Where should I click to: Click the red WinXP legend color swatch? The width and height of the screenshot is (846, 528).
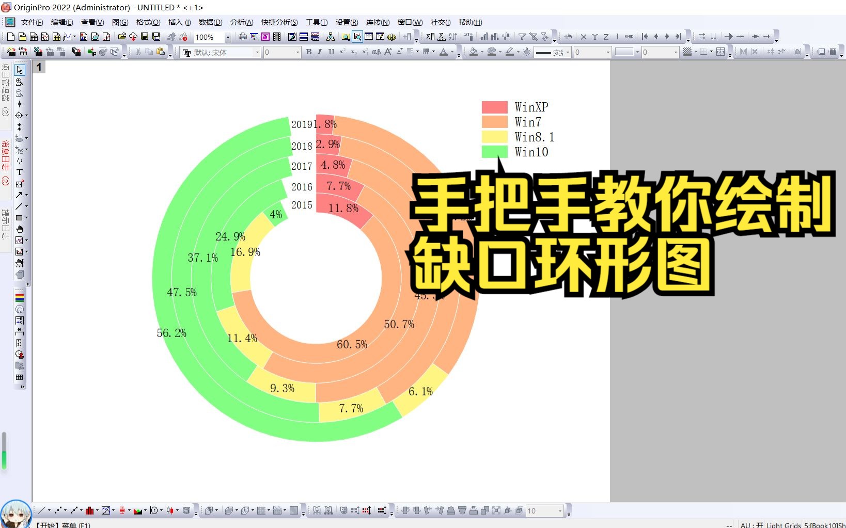[494, 107]
